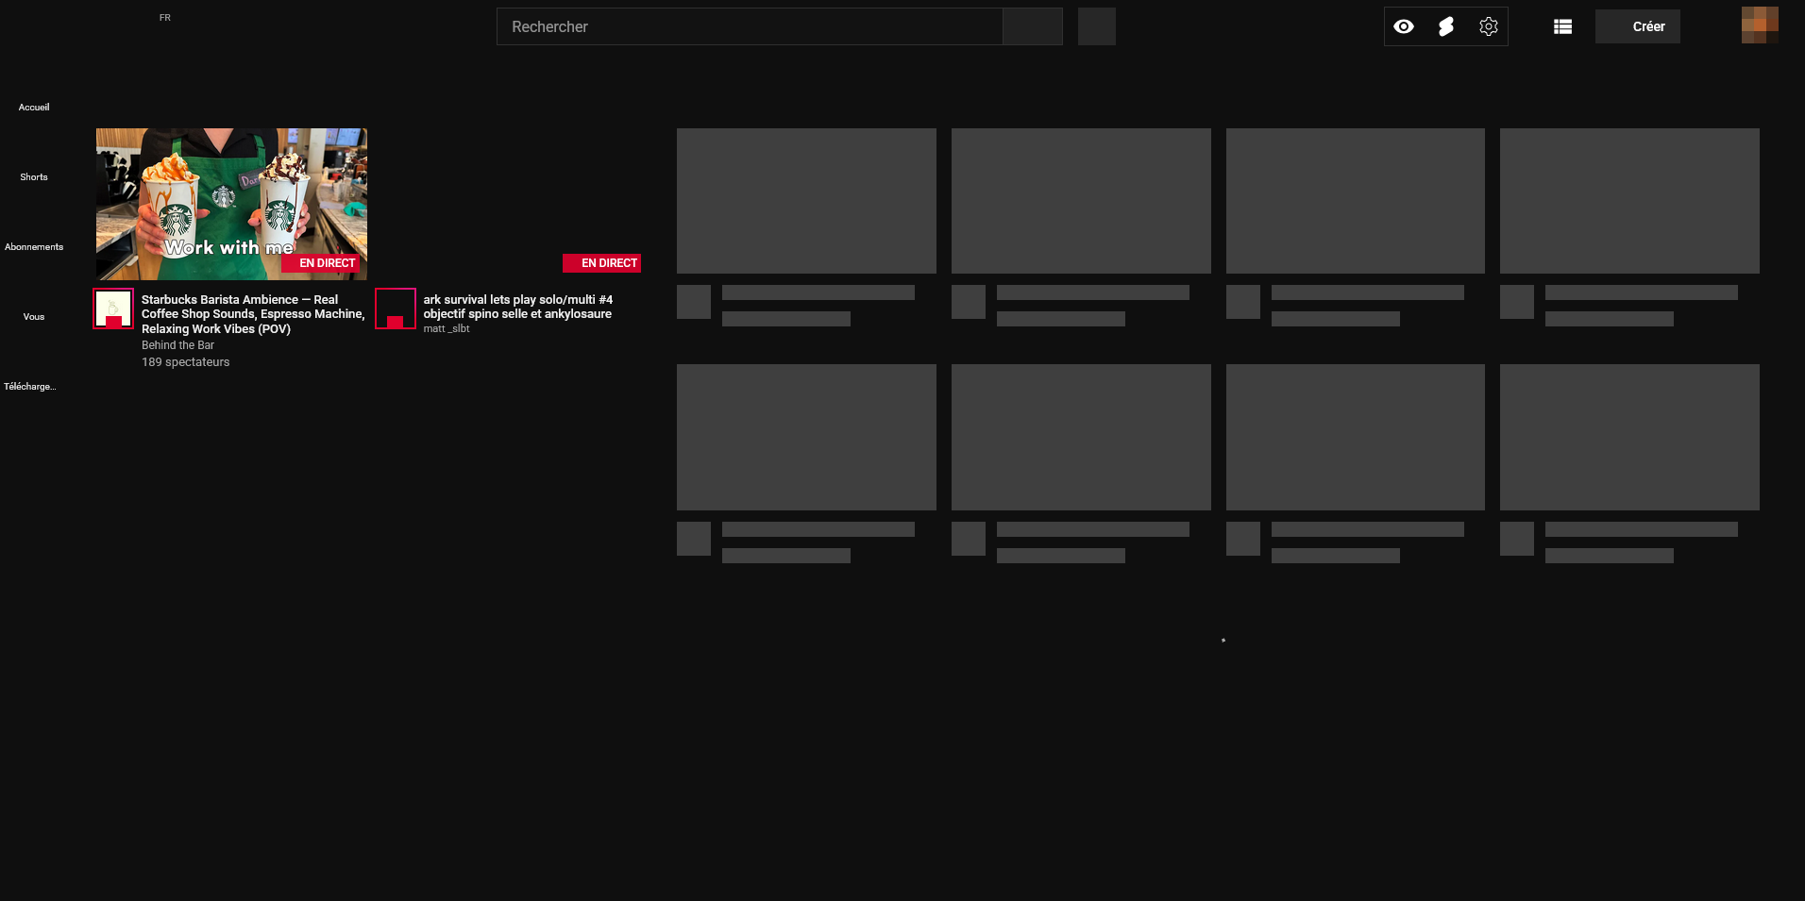This screenshot has height=901, width=1805.
Task: Click the Starbucks Barista Ambience video title
Action: tap(252, 313)
